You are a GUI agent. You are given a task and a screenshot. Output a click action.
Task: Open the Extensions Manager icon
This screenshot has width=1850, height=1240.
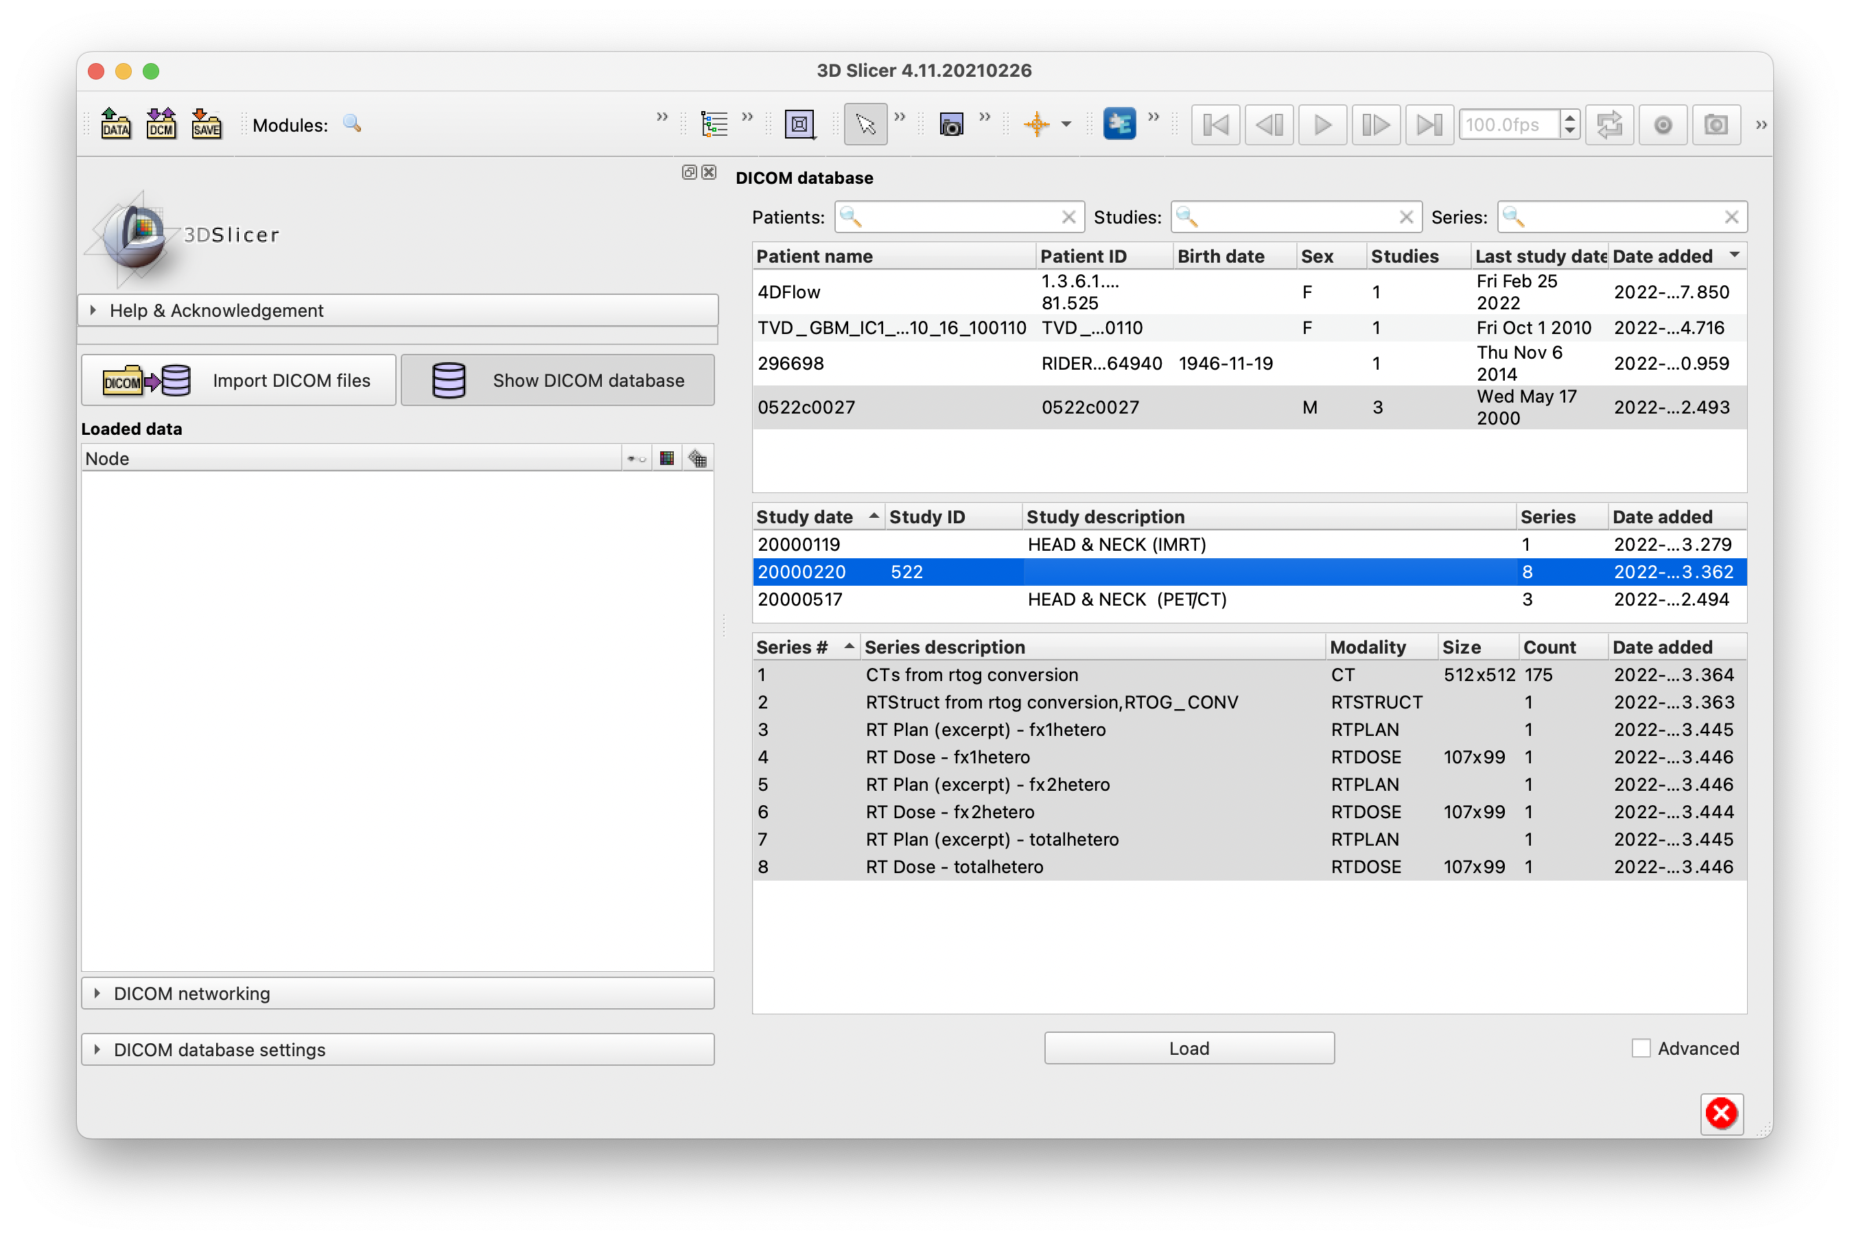click(x=1119, y=124)
